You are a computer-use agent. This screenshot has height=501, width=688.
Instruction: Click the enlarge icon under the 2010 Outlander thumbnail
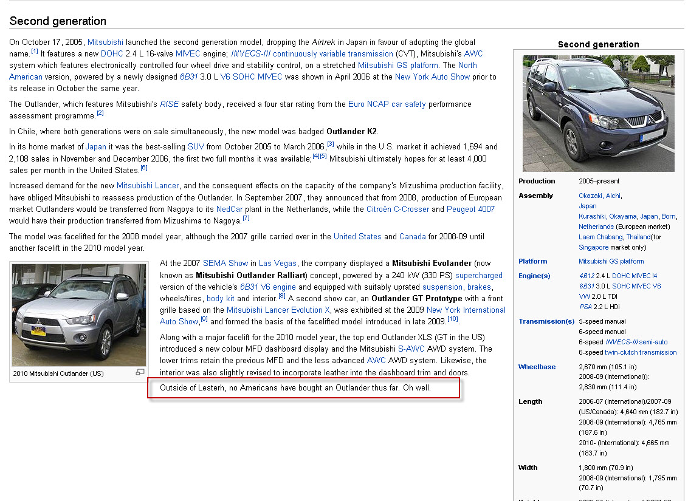click(140, 372)
